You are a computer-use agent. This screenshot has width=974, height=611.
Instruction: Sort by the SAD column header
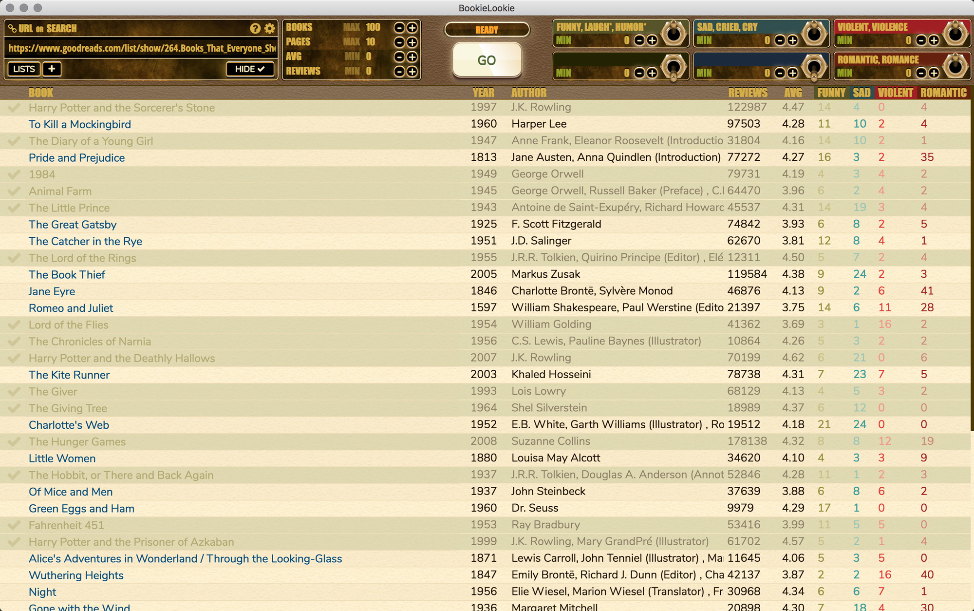click(x=862, y=93)
